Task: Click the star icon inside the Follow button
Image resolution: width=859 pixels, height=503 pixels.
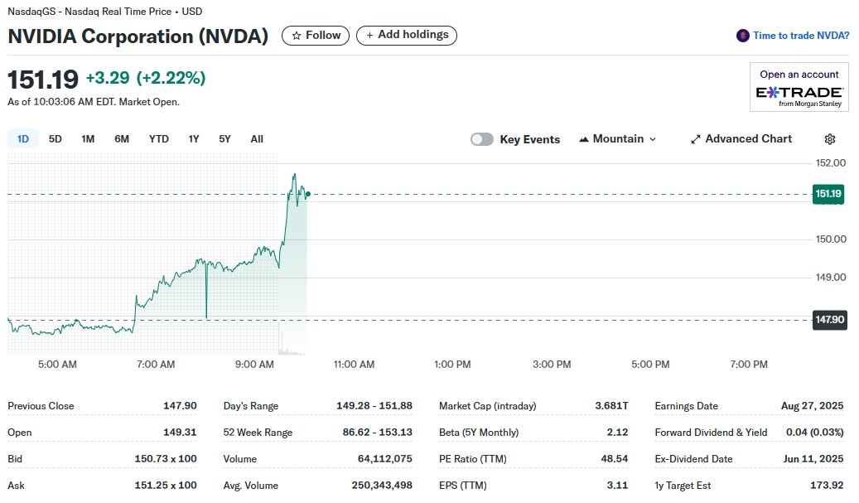Action: click(x=295, y=36)
